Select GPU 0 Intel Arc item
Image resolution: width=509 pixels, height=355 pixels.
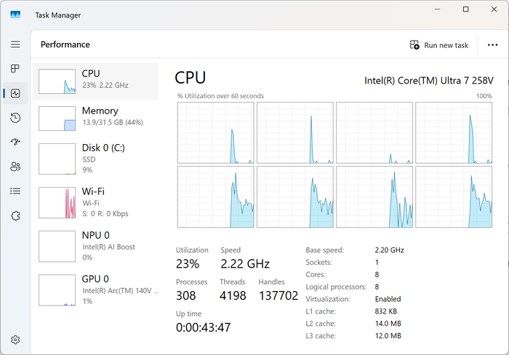point(95,290)
